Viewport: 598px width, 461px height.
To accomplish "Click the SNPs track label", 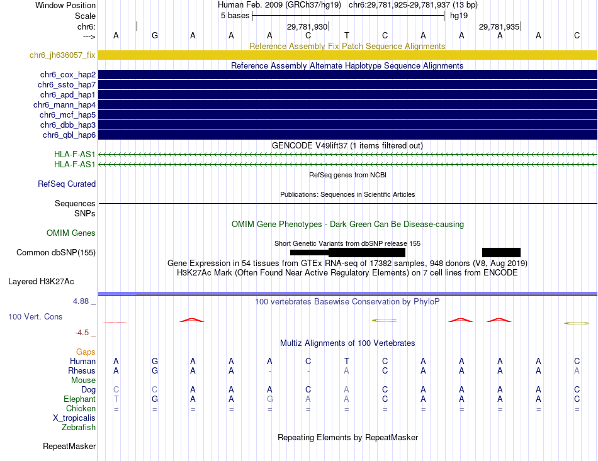I will [85, 213].
